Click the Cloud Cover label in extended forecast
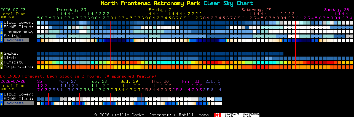This screenshot has height=117, width=354. pyautogui.click(x=19, y=94)
